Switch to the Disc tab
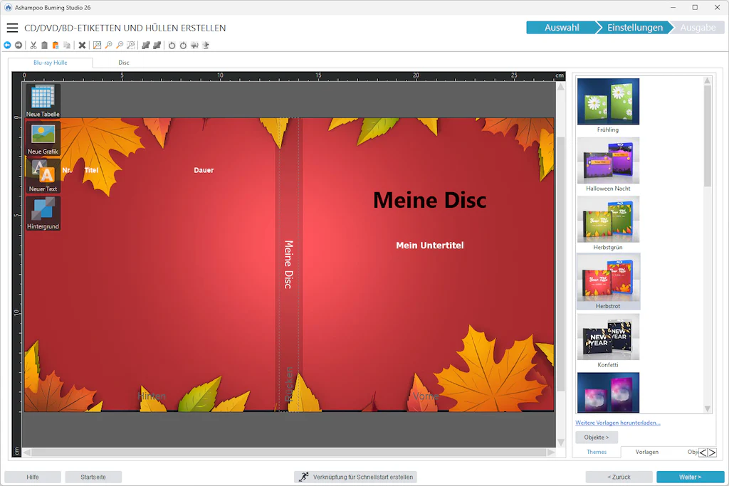 124,63
